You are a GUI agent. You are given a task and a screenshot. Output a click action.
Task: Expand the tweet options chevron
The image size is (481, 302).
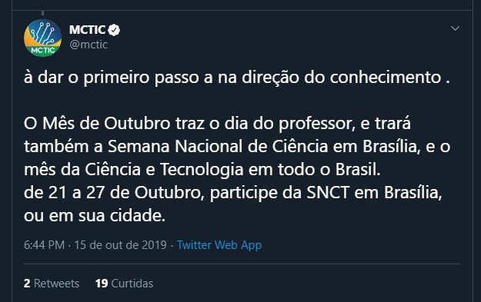455,28
